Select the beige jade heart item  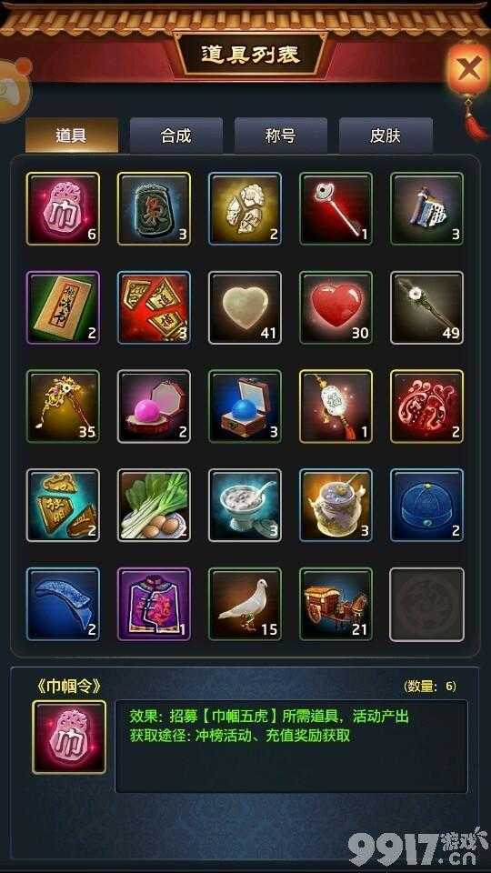point(245,307)
